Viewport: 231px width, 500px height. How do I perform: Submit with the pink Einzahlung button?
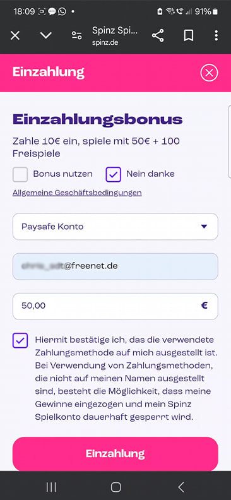coord(115,453)
